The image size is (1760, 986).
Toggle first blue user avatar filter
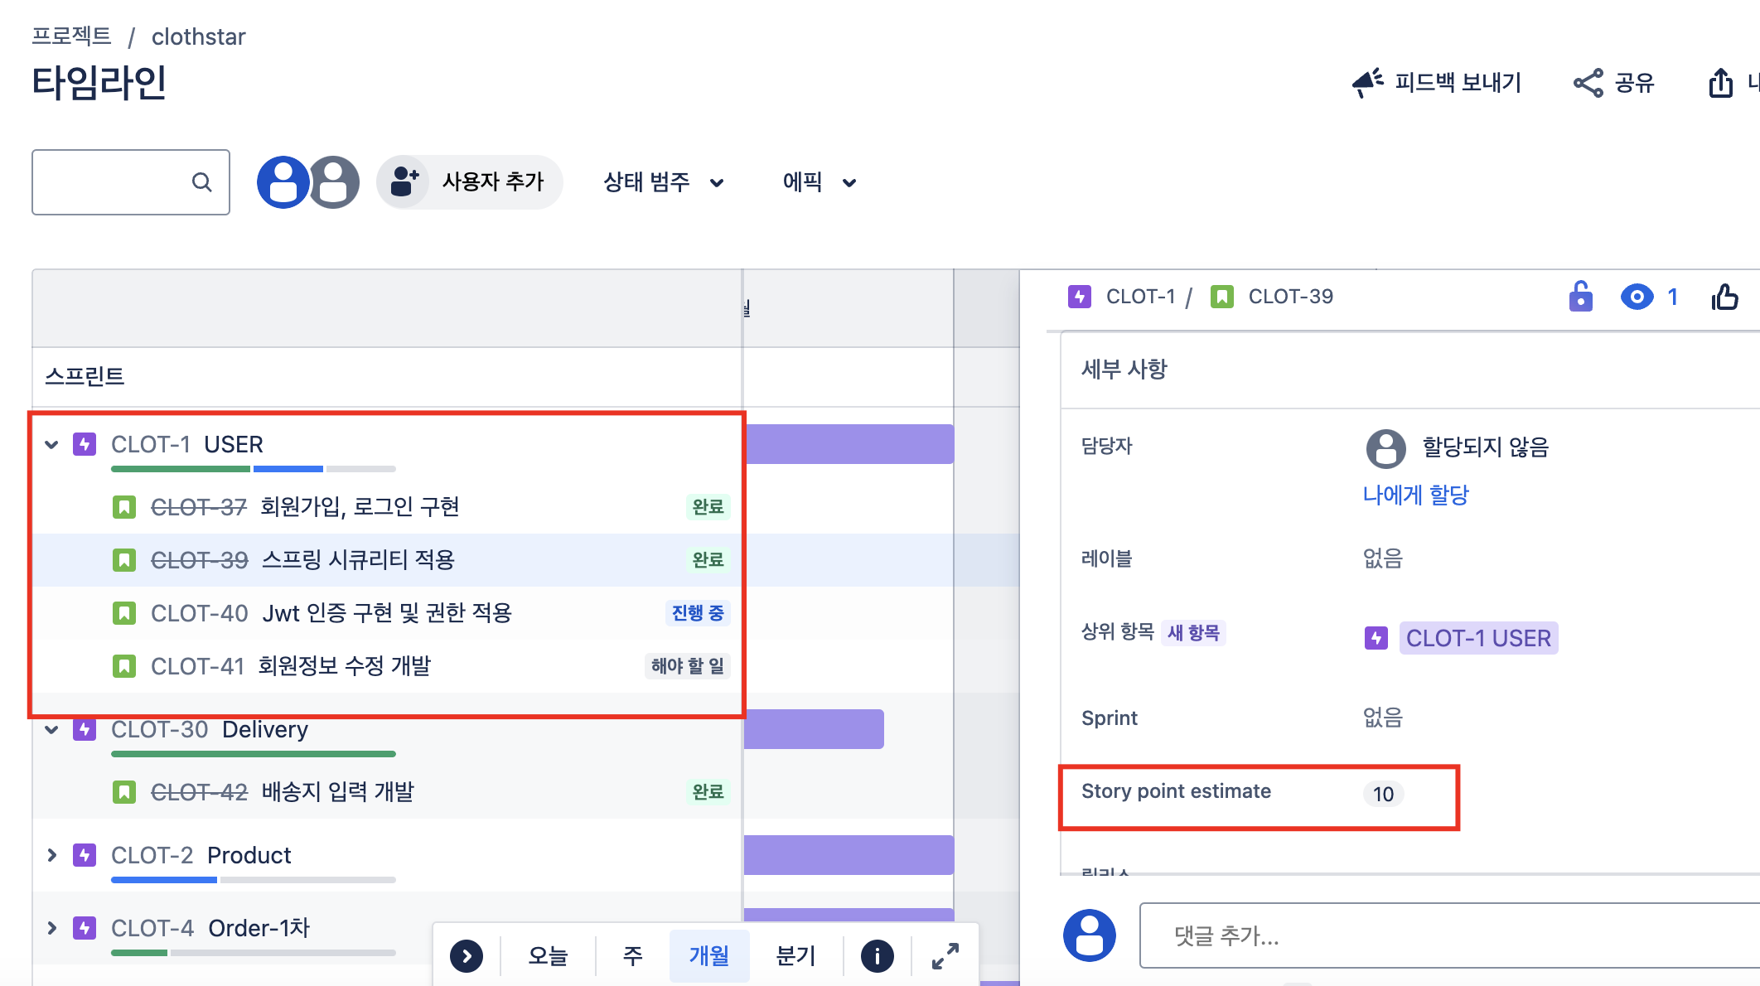283,181
